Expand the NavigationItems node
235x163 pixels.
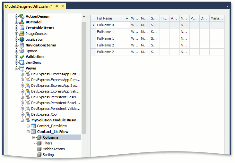coord(16,45)
